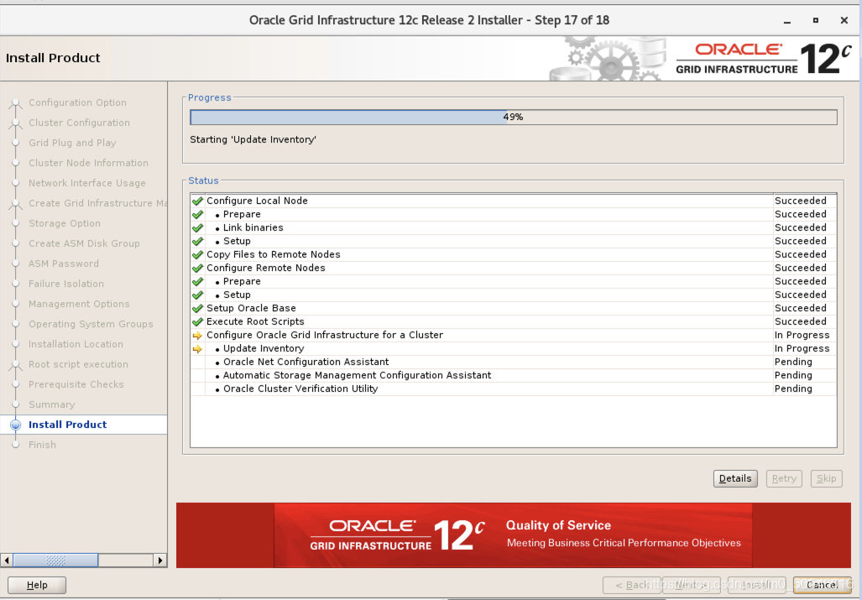The image size is (862, 600).
Task: Select Create ASM Disk Group step
Action: pyautogui.click(x=84, y=244)
